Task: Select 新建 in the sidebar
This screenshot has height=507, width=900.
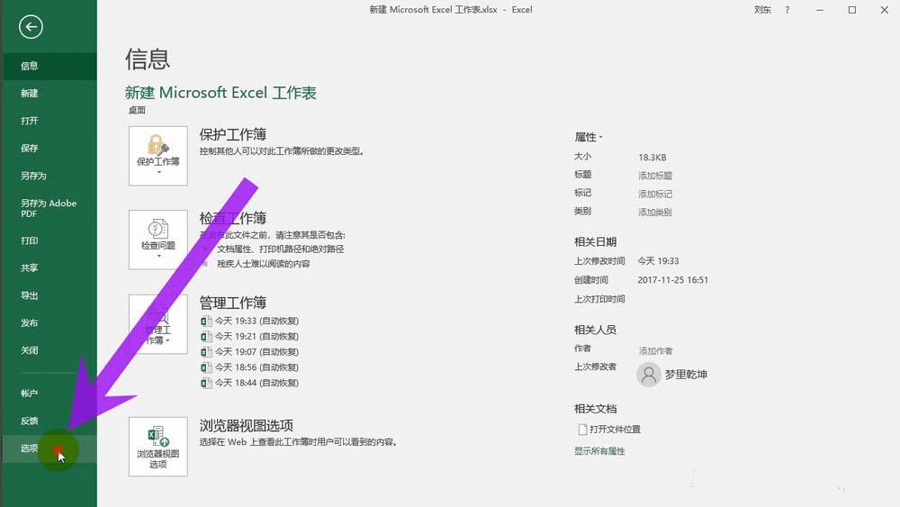Action: pos(49,93)
